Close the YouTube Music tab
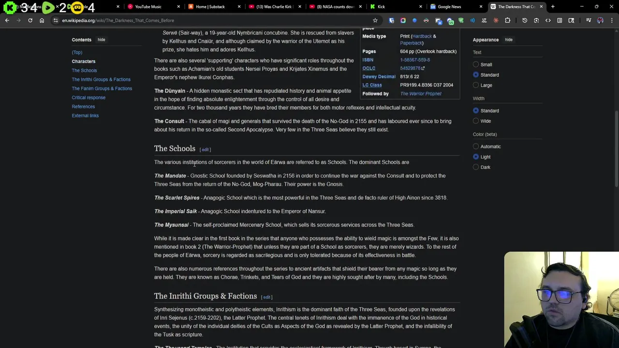This screenshot has width=619, height=348. click(x=178, y=7)
